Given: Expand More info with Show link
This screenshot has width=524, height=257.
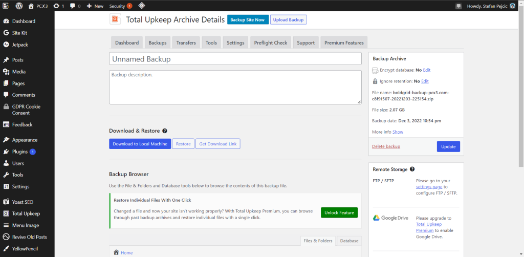Looking at the screenshot, I should point(398,132).
